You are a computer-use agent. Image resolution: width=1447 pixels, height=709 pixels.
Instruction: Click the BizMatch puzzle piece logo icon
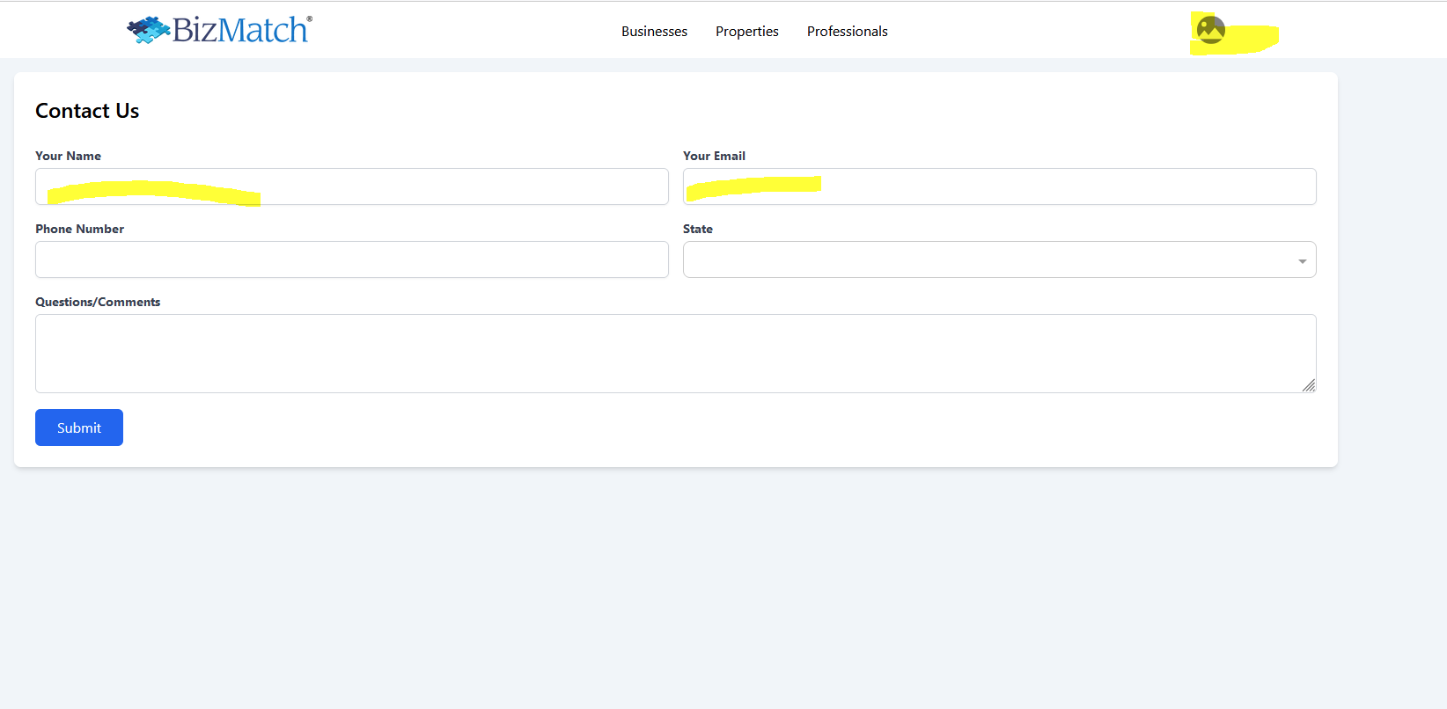coord(148,30)
